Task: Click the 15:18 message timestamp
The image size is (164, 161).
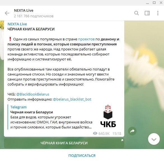Action: [117, 133]
